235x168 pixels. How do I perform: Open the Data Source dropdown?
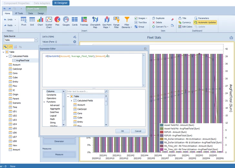click(36, 40)
